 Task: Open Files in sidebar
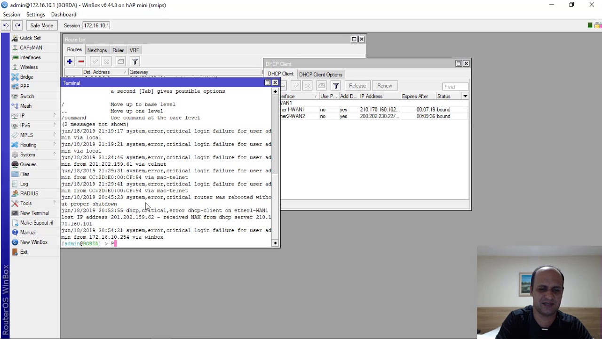point(24,174)
